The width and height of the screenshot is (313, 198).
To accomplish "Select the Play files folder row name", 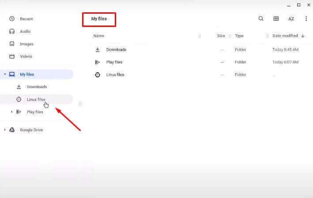I will (114, 62).
